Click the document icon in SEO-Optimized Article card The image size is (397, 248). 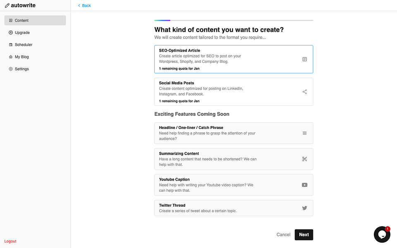[x=304, y=59]
